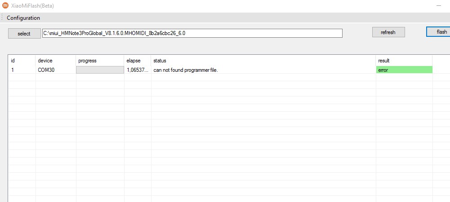Select the elapse column header
The height and width of the screenshot is (202, 450).
tap(137, 60)
